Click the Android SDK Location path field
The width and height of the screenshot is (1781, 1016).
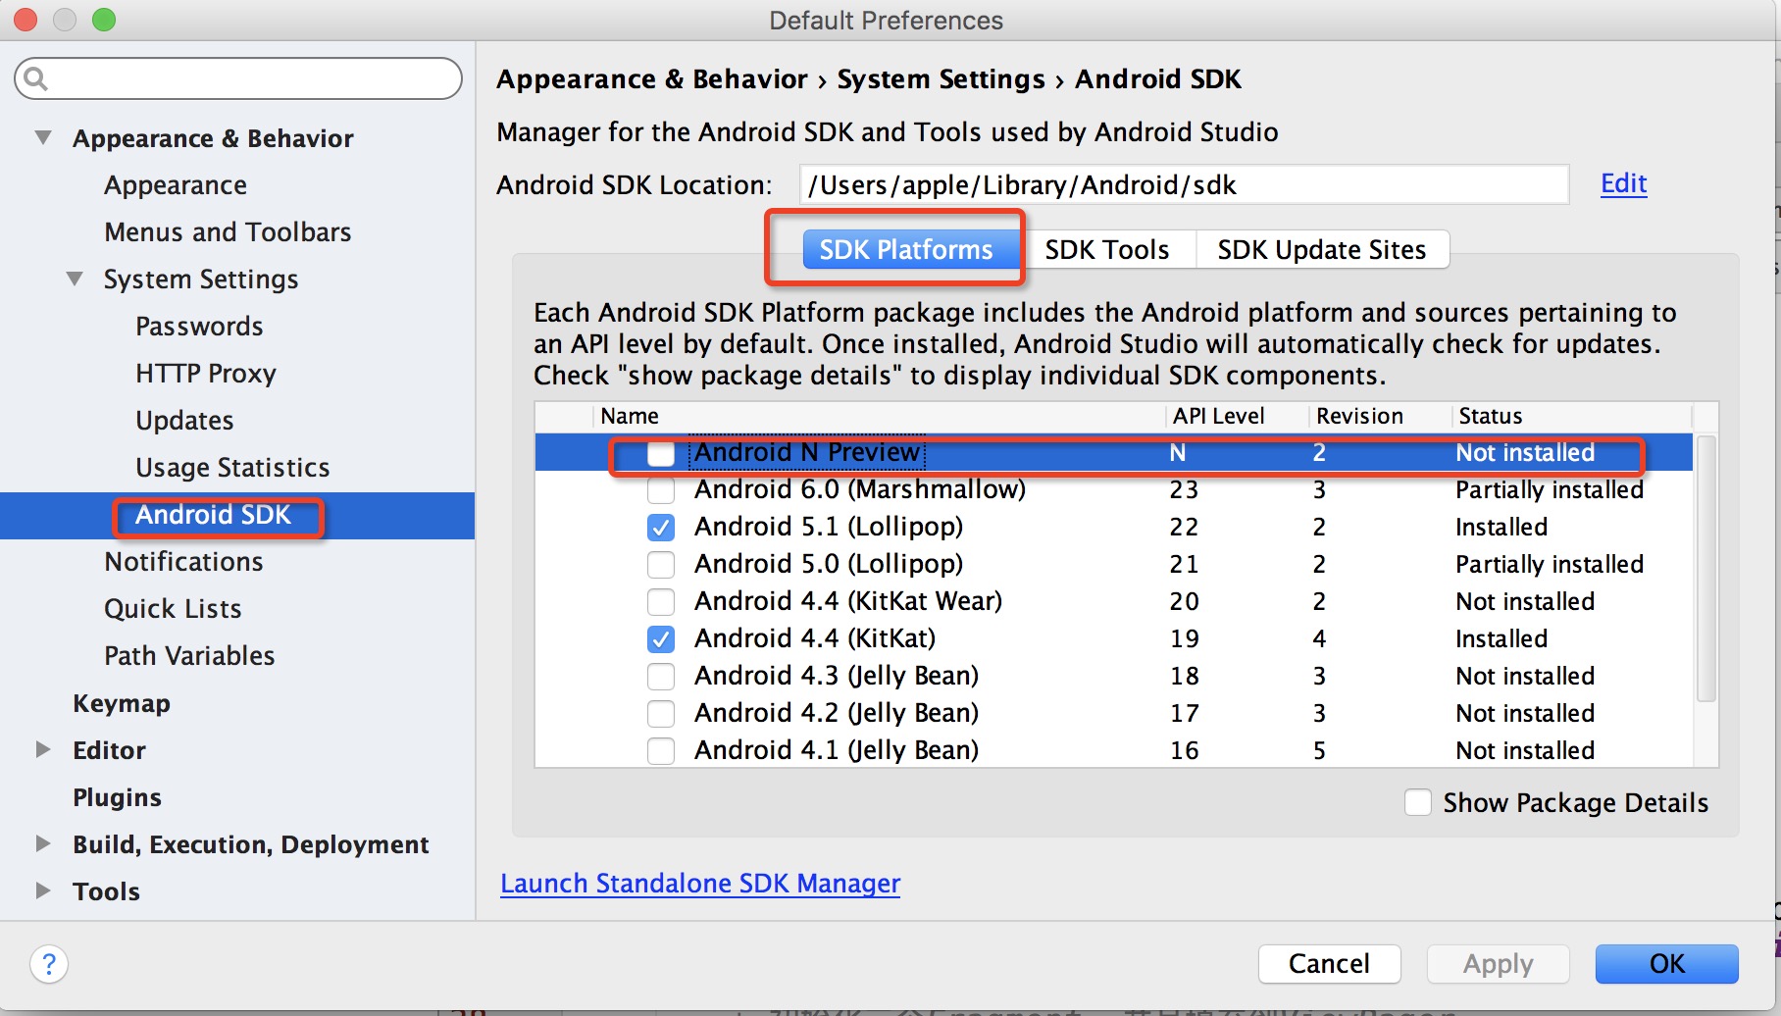1184,184
